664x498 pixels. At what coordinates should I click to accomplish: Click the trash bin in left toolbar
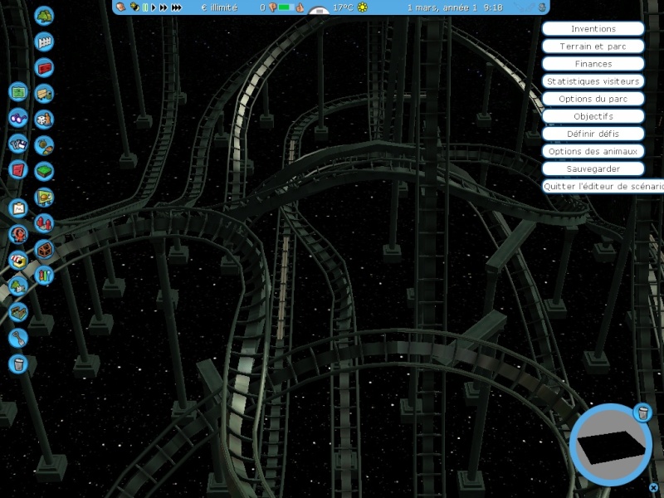[x=17, y=364]
